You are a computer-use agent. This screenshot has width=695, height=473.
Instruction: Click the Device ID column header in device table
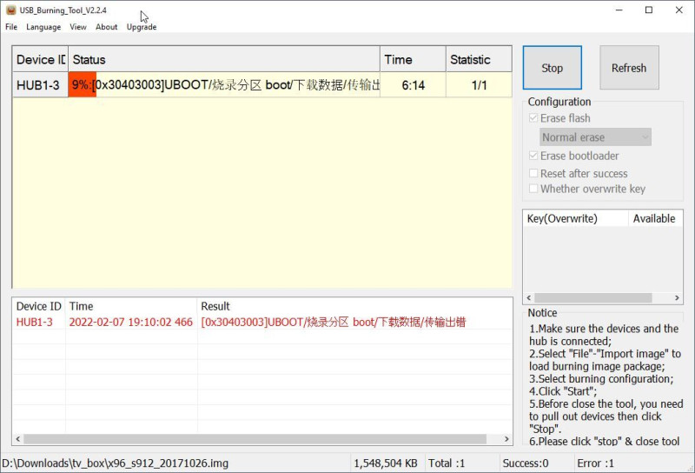click(40, 59)
